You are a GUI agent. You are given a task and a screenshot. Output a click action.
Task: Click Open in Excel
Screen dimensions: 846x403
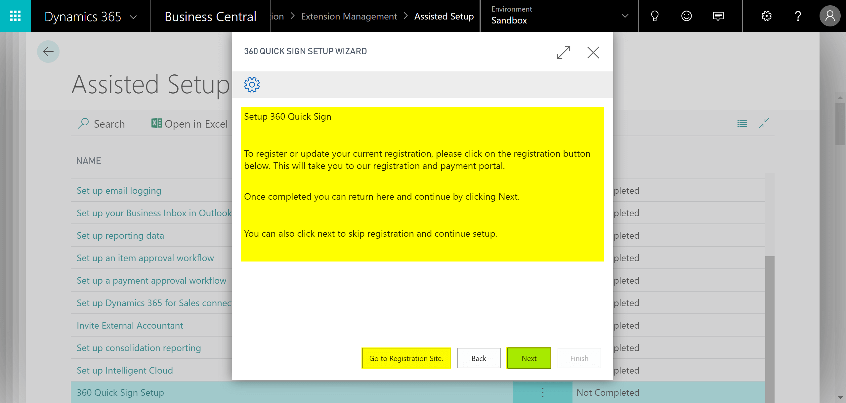coord(190,124)
